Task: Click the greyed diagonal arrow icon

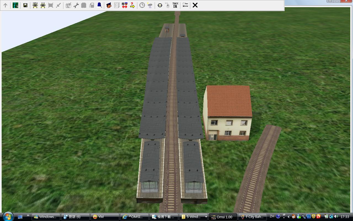Action: point(58,5)
